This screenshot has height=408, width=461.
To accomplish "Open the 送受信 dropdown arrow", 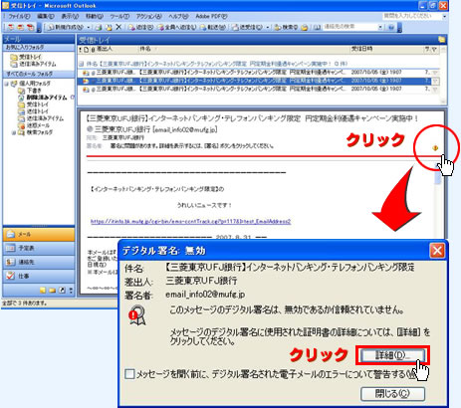I will [268, 27].
